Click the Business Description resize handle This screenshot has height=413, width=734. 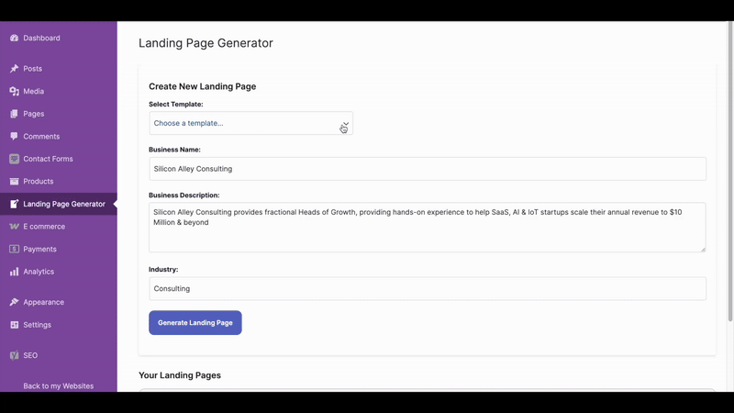click(x=703, y=249)
